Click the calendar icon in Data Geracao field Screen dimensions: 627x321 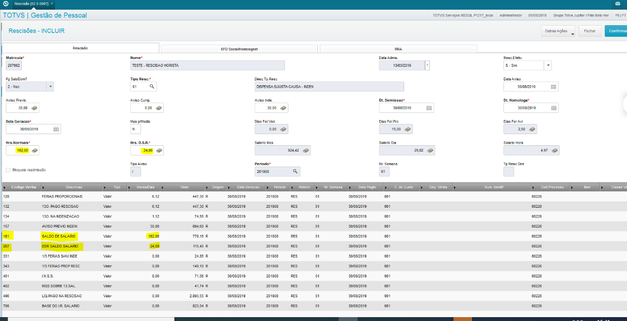click(x=56, y=129)
